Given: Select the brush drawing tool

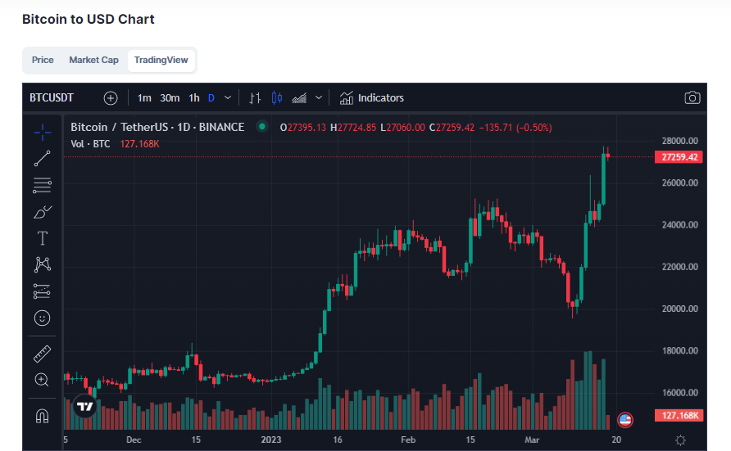Looking at the screenshot, I should click(x=43, y=212).
